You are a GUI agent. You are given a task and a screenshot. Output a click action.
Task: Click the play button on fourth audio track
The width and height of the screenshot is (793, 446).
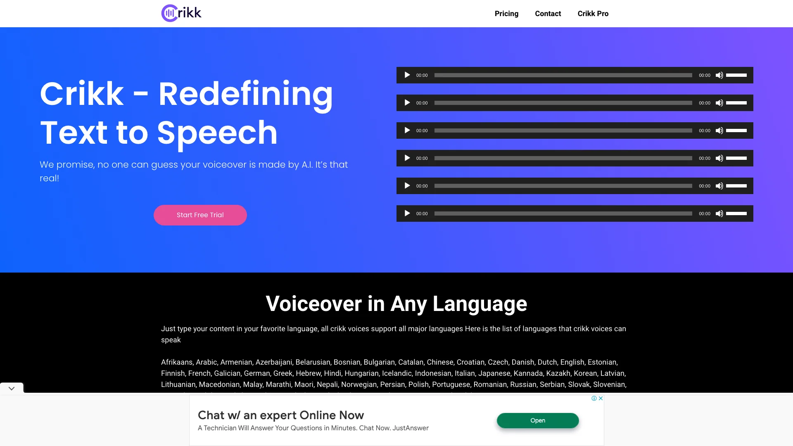coord(407,158)
